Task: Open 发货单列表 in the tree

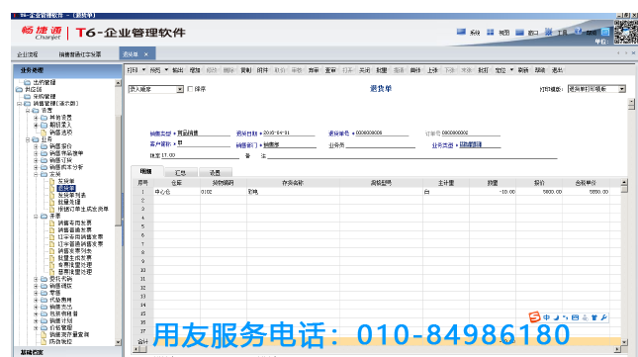Action: pos(72,195)
